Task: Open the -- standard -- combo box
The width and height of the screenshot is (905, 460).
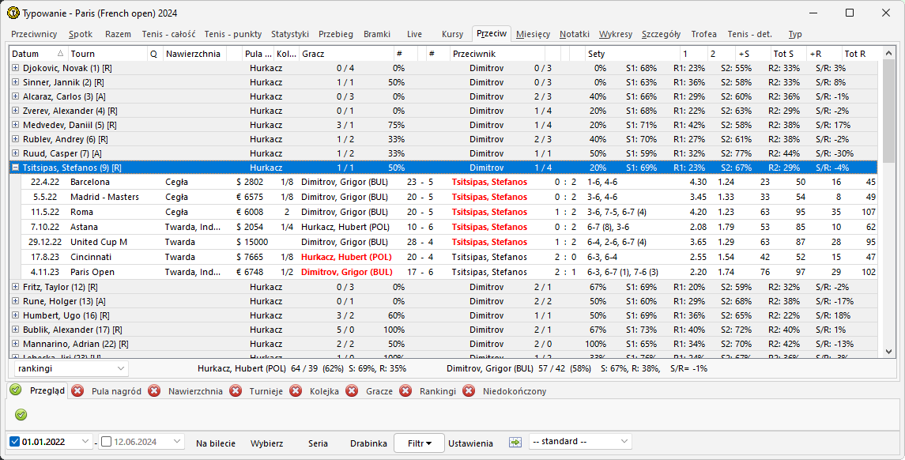Action: (x=624, y=442)
